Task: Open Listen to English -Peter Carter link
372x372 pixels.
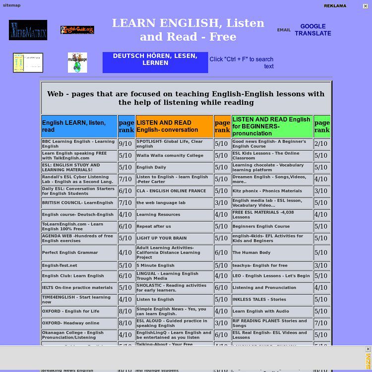Action: [x=172, y=180]
